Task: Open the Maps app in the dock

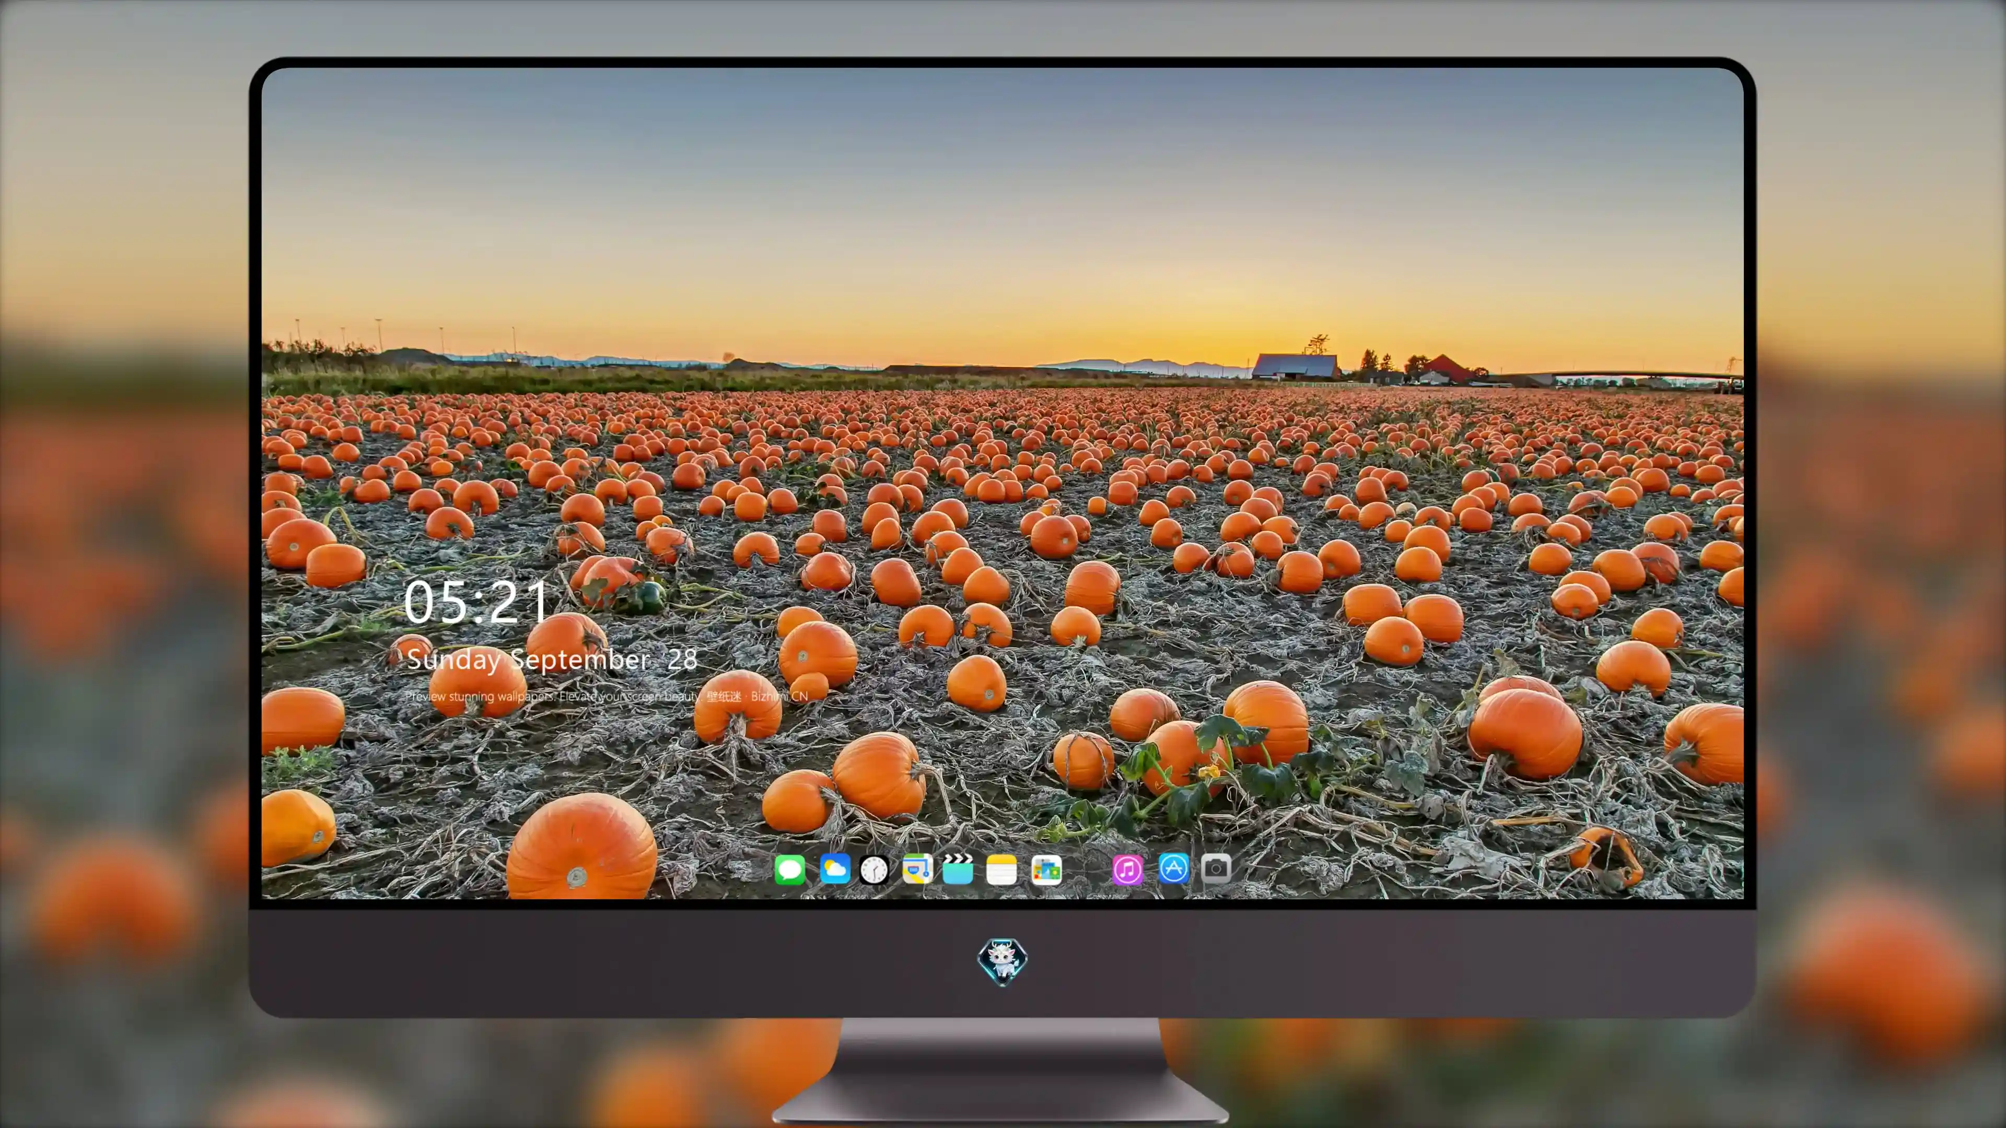Action: pyautogui.click(x=917, y=869)
